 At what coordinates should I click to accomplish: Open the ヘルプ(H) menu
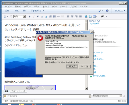coord(84,7)
